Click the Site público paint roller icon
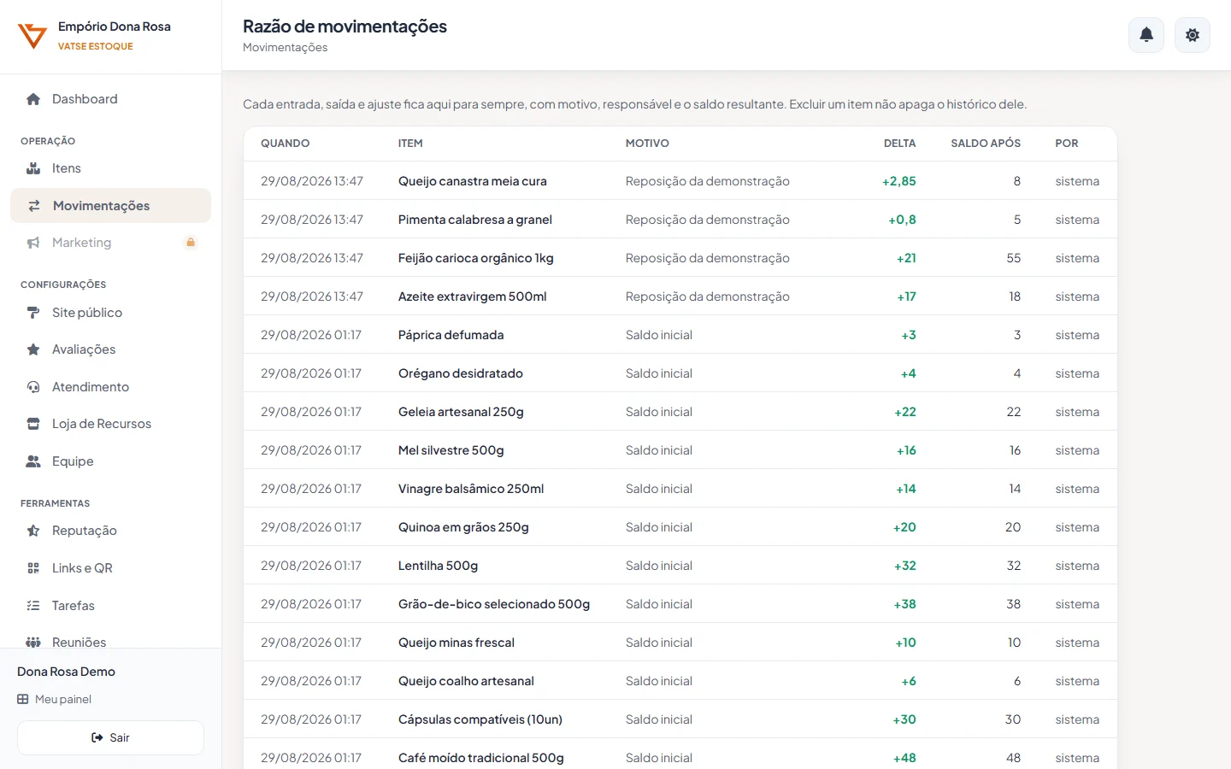1231x769 pixels. coord(33,313)
